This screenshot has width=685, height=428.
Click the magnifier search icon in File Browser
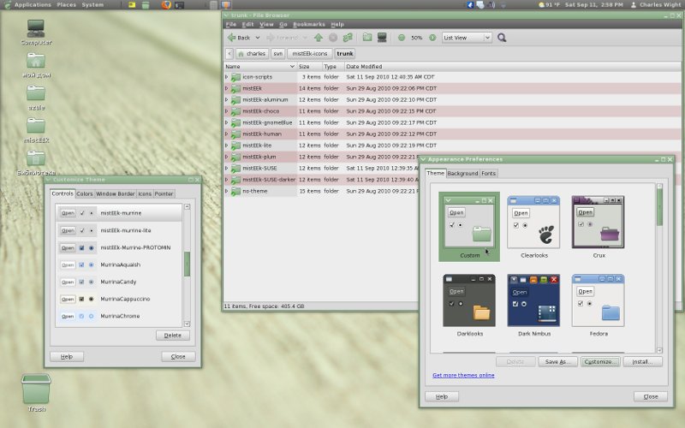(x=502, y=38)
